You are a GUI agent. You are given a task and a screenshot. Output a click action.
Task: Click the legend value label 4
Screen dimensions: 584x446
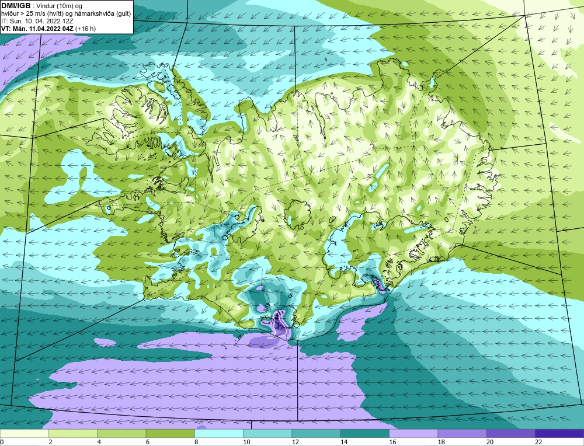point(99,442)
